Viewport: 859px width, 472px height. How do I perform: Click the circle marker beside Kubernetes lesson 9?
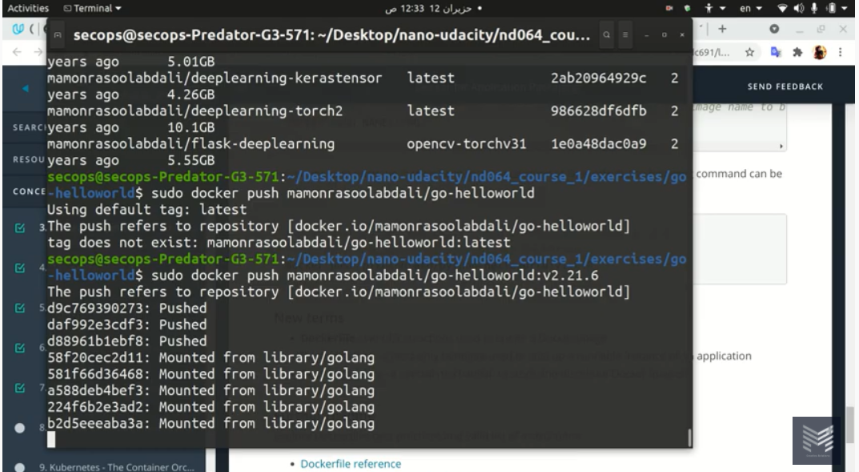(x=20, y=468)
